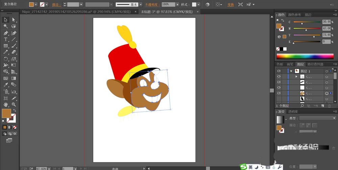Select the Rotate tool
Viewport: 338px width, 170px height.
click(6, 59)
